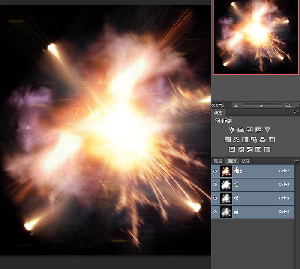Image resolution: width=300 pixels, height=269 pixels.
Task: Add a Brightness/Contrast adjustment
Action: [232, 130]
